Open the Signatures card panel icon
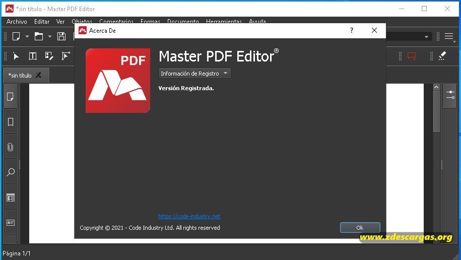 pos(11,222)
